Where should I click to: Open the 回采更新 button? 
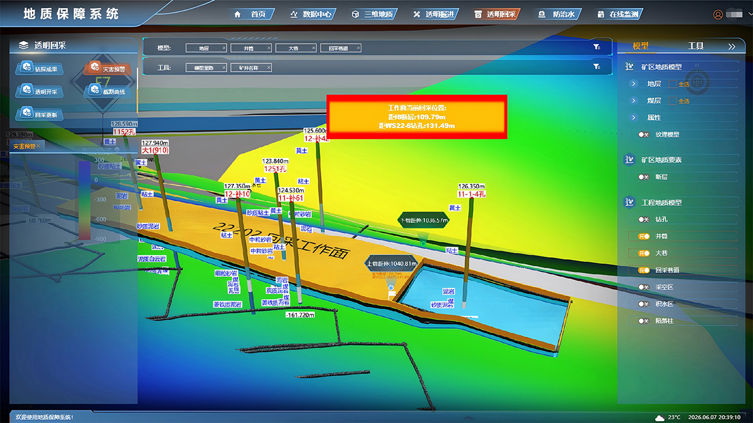coord(40,114)
